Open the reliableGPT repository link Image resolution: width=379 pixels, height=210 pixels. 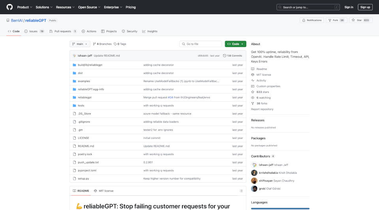(x=36, y=20)
